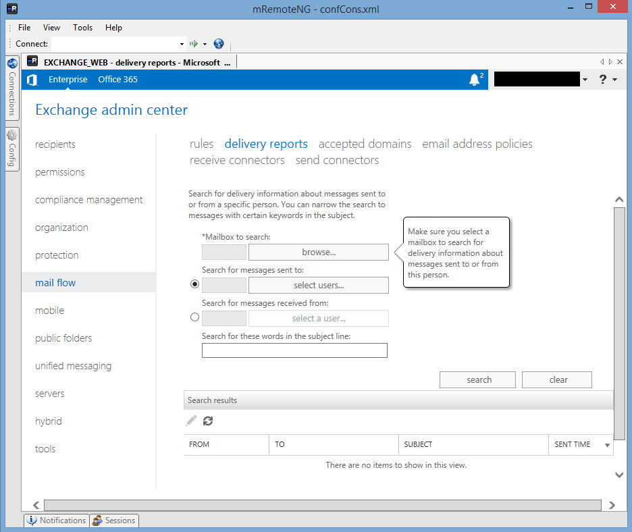Open the Help menu
Viewport: 632px width, 532px height.
(x=113, y=28)
